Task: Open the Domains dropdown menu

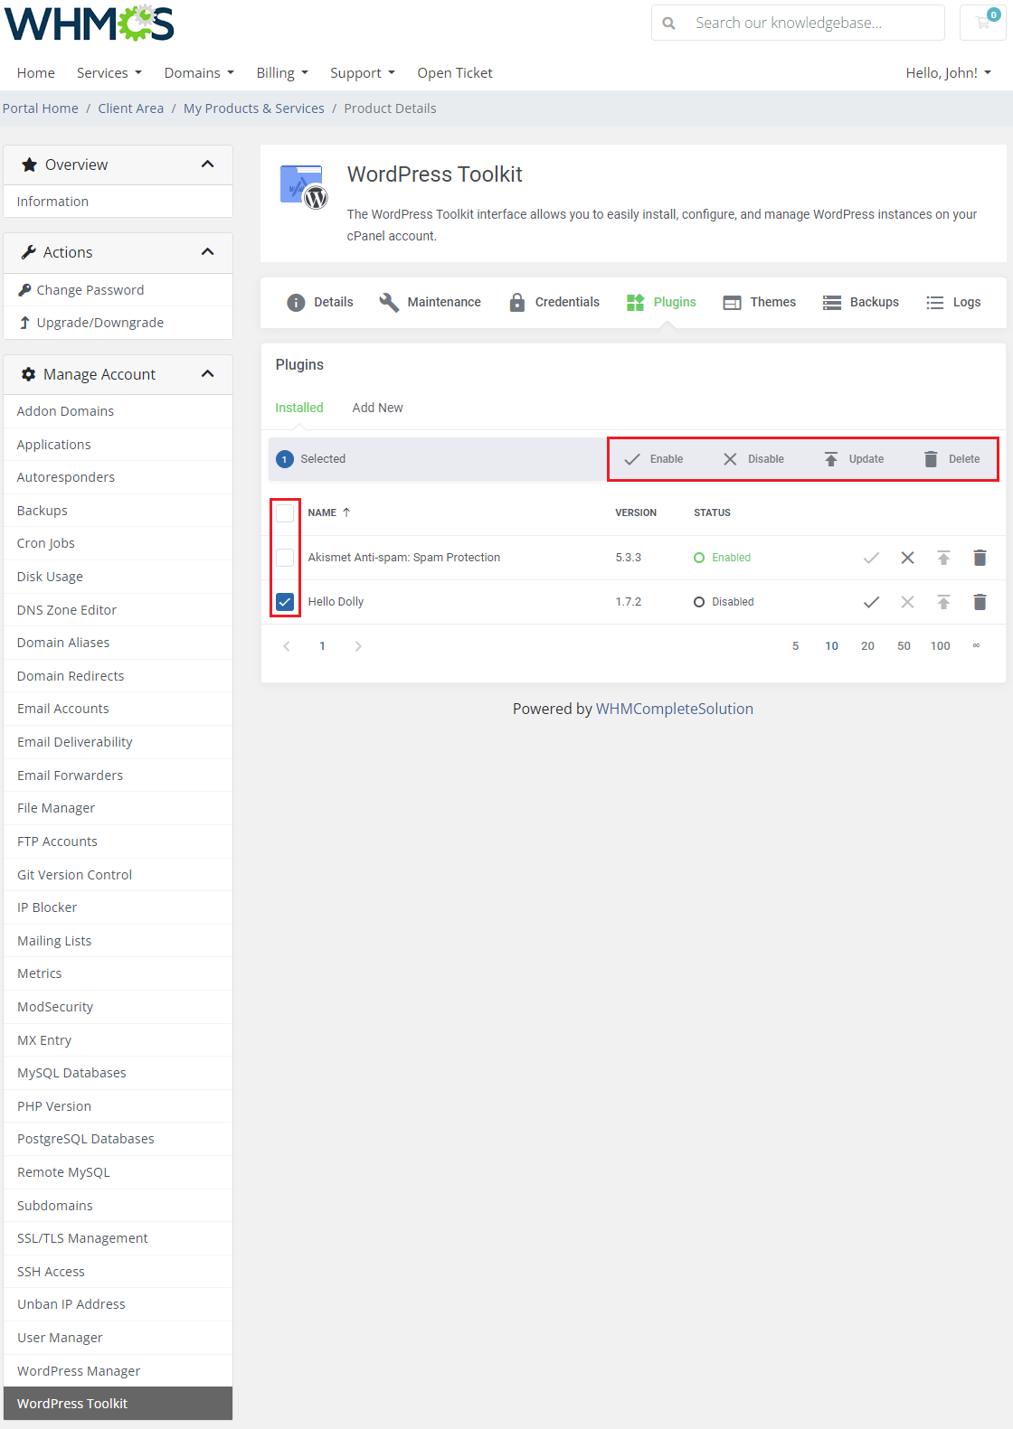Action: point(199,73)
